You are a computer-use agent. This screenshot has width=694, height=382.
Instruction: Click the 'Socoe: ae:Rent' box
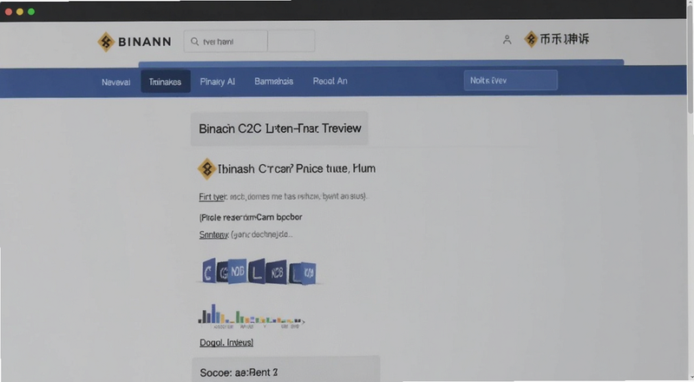pyautogui.click(x=286, y=369)
